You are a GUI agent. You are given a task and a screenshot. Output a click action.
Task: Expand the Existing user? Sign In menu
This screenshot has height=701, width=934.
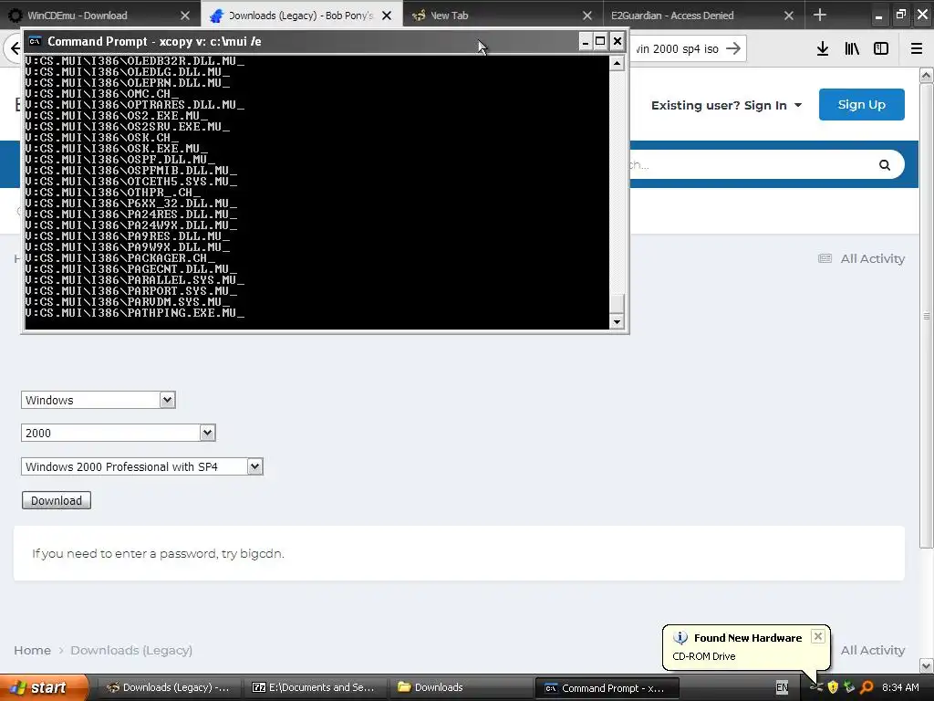726,106
